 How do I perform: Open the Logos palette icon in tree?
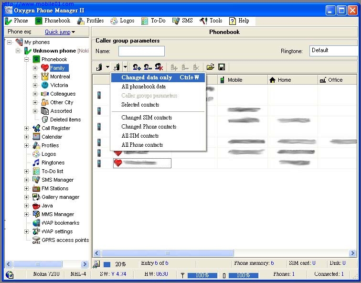[36, 154]
